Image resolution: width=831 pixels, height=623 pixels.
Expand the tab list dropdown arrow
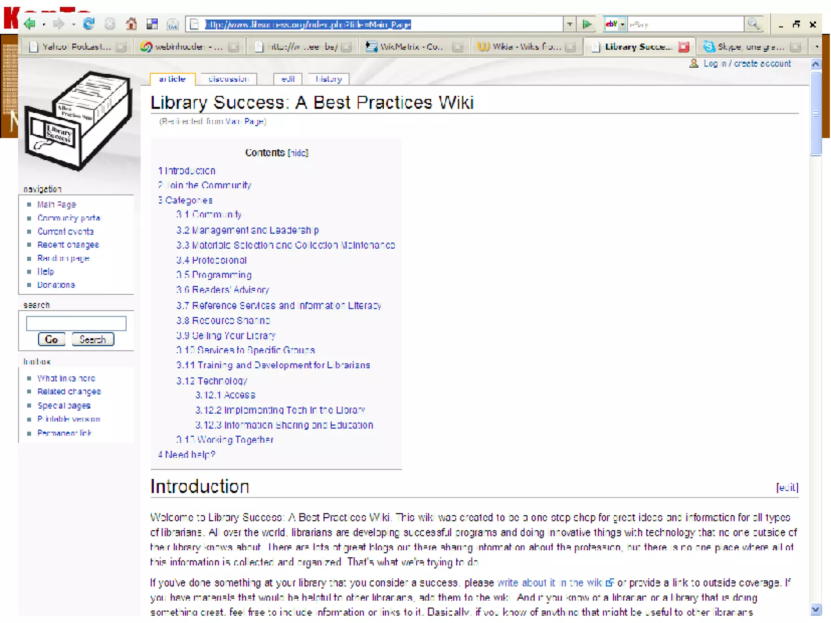pyautogui.click(x=816, y=47)
